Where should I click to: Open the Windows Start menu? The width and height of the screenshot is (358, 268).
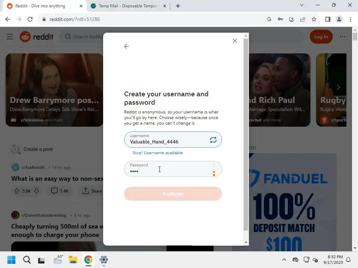(x=12, y=260)
